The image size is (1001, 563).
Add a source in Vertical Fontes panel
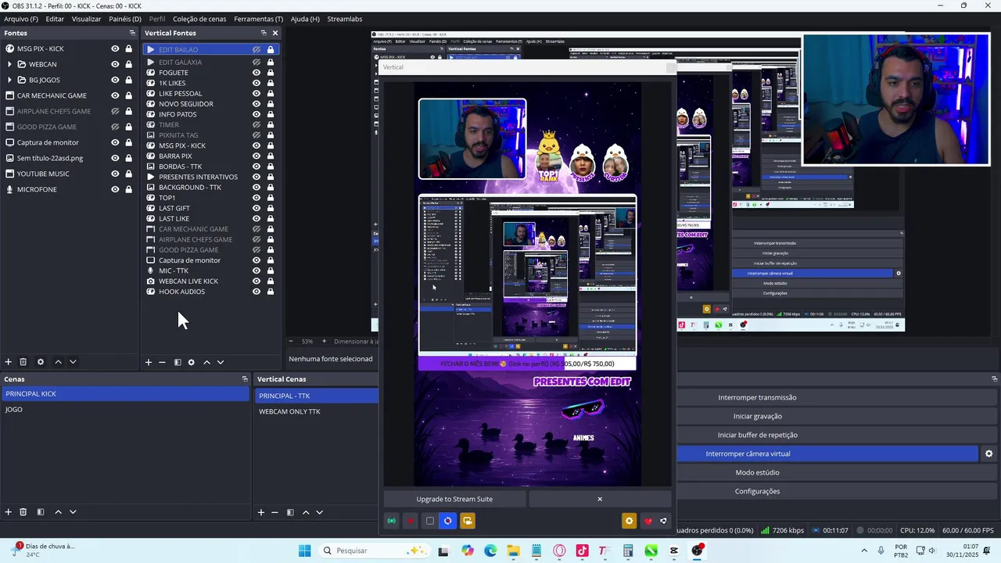[148, 362]
